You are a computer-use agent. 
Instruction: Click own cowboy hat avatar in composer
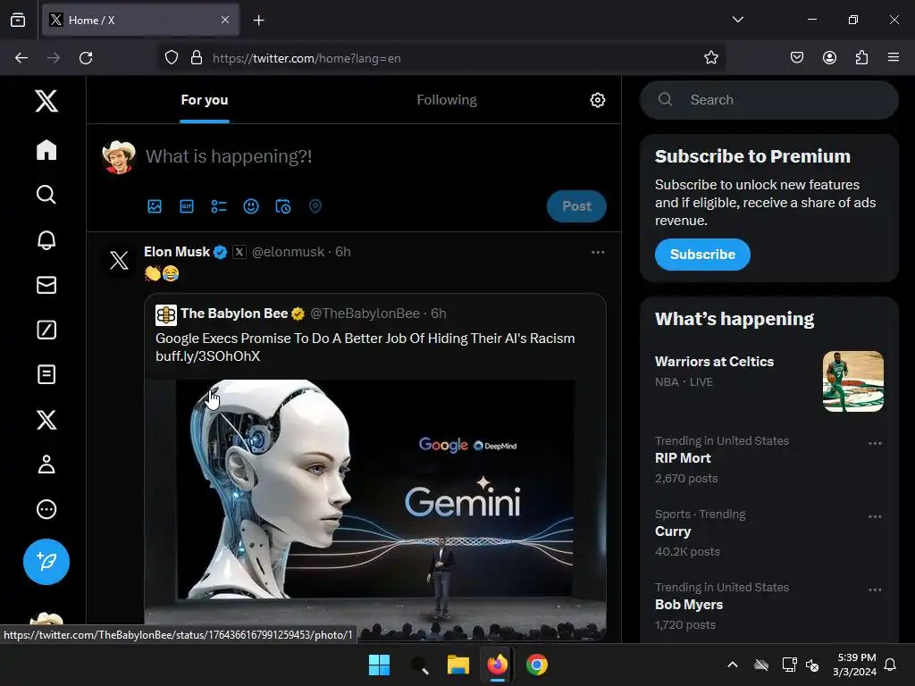point(119,157)
